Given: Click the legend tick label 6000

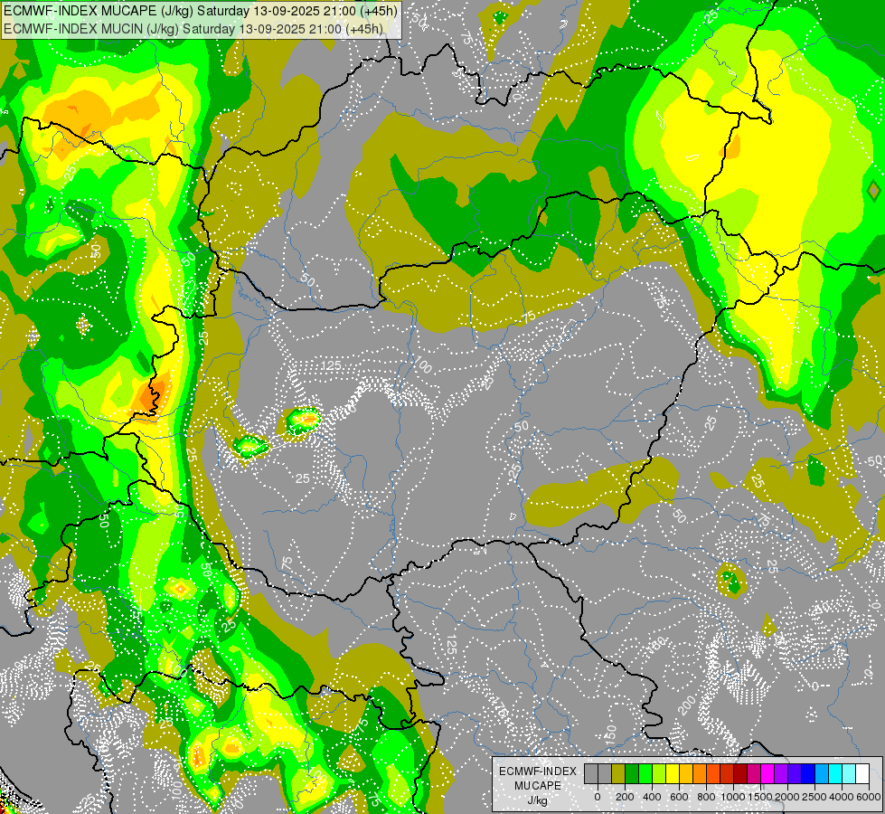Looking at the screenshot, I should [x=869, y=797].
